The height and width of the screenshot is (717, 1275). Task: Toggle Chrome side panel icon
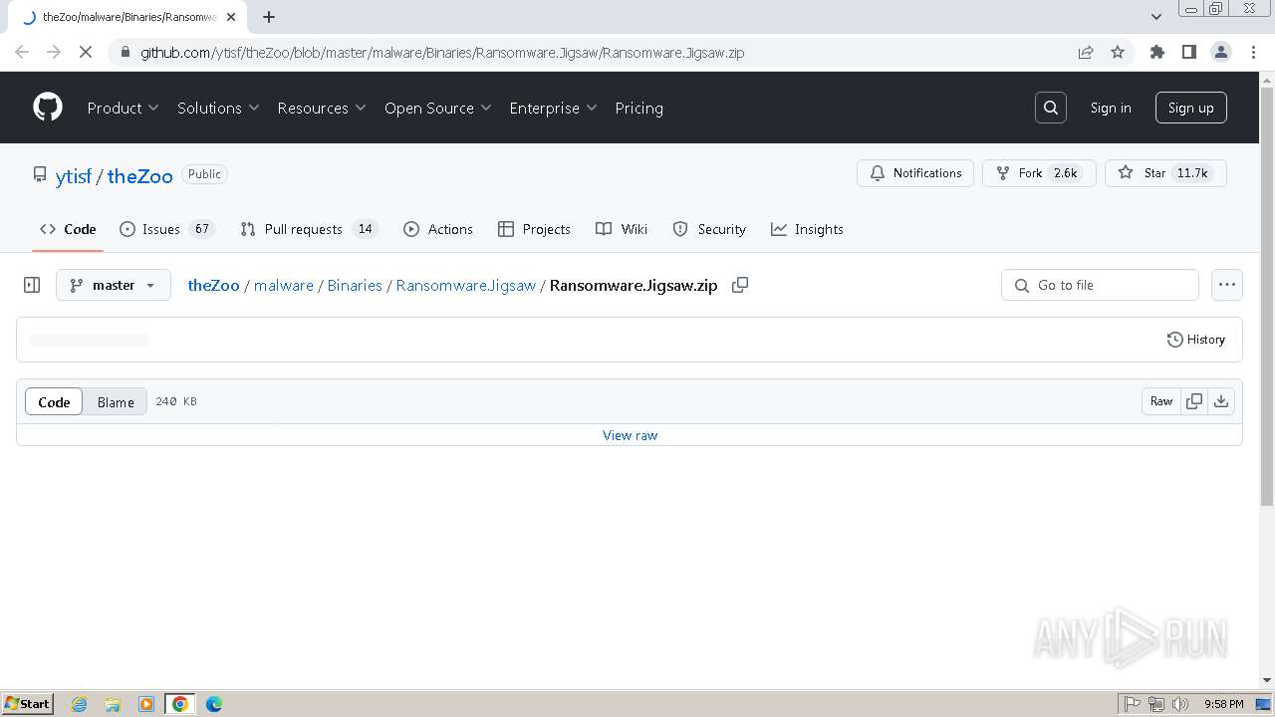pyautogui.click(x=1189, y=52)
